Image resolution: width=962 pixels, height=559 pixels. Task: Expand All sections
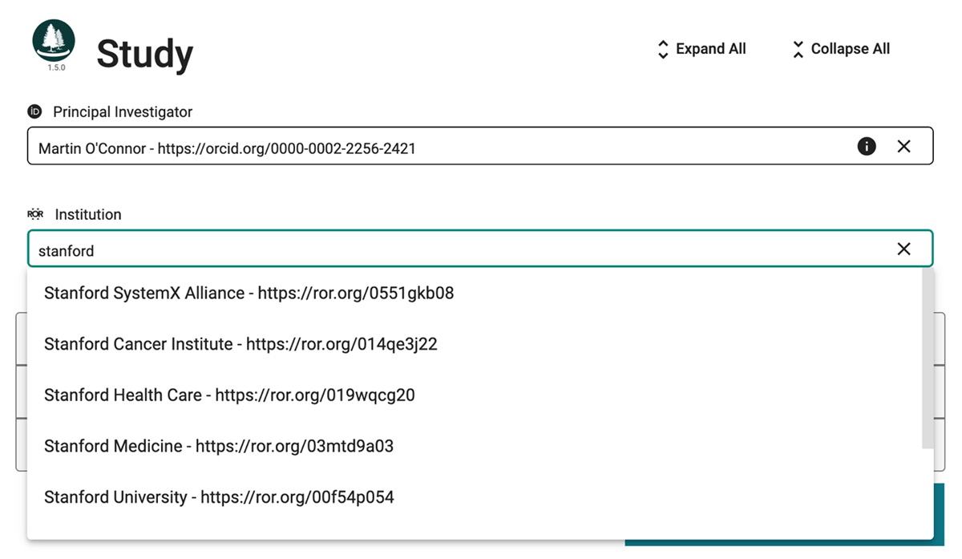(x=701, y=49)
